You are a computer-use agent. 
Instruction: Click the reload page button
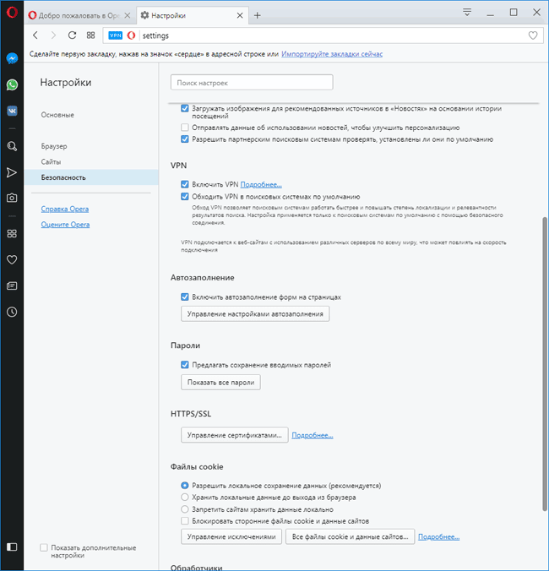(72, 35)
